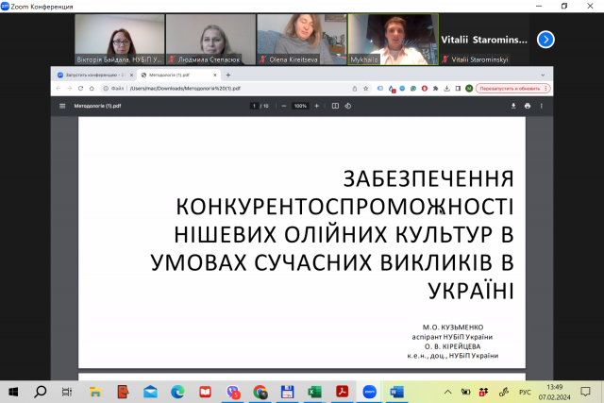Image resolution: width=604 pixels, height=403 pixels.
Task: Open the PDF viewer more actions menu
Action: coord(541,106)
